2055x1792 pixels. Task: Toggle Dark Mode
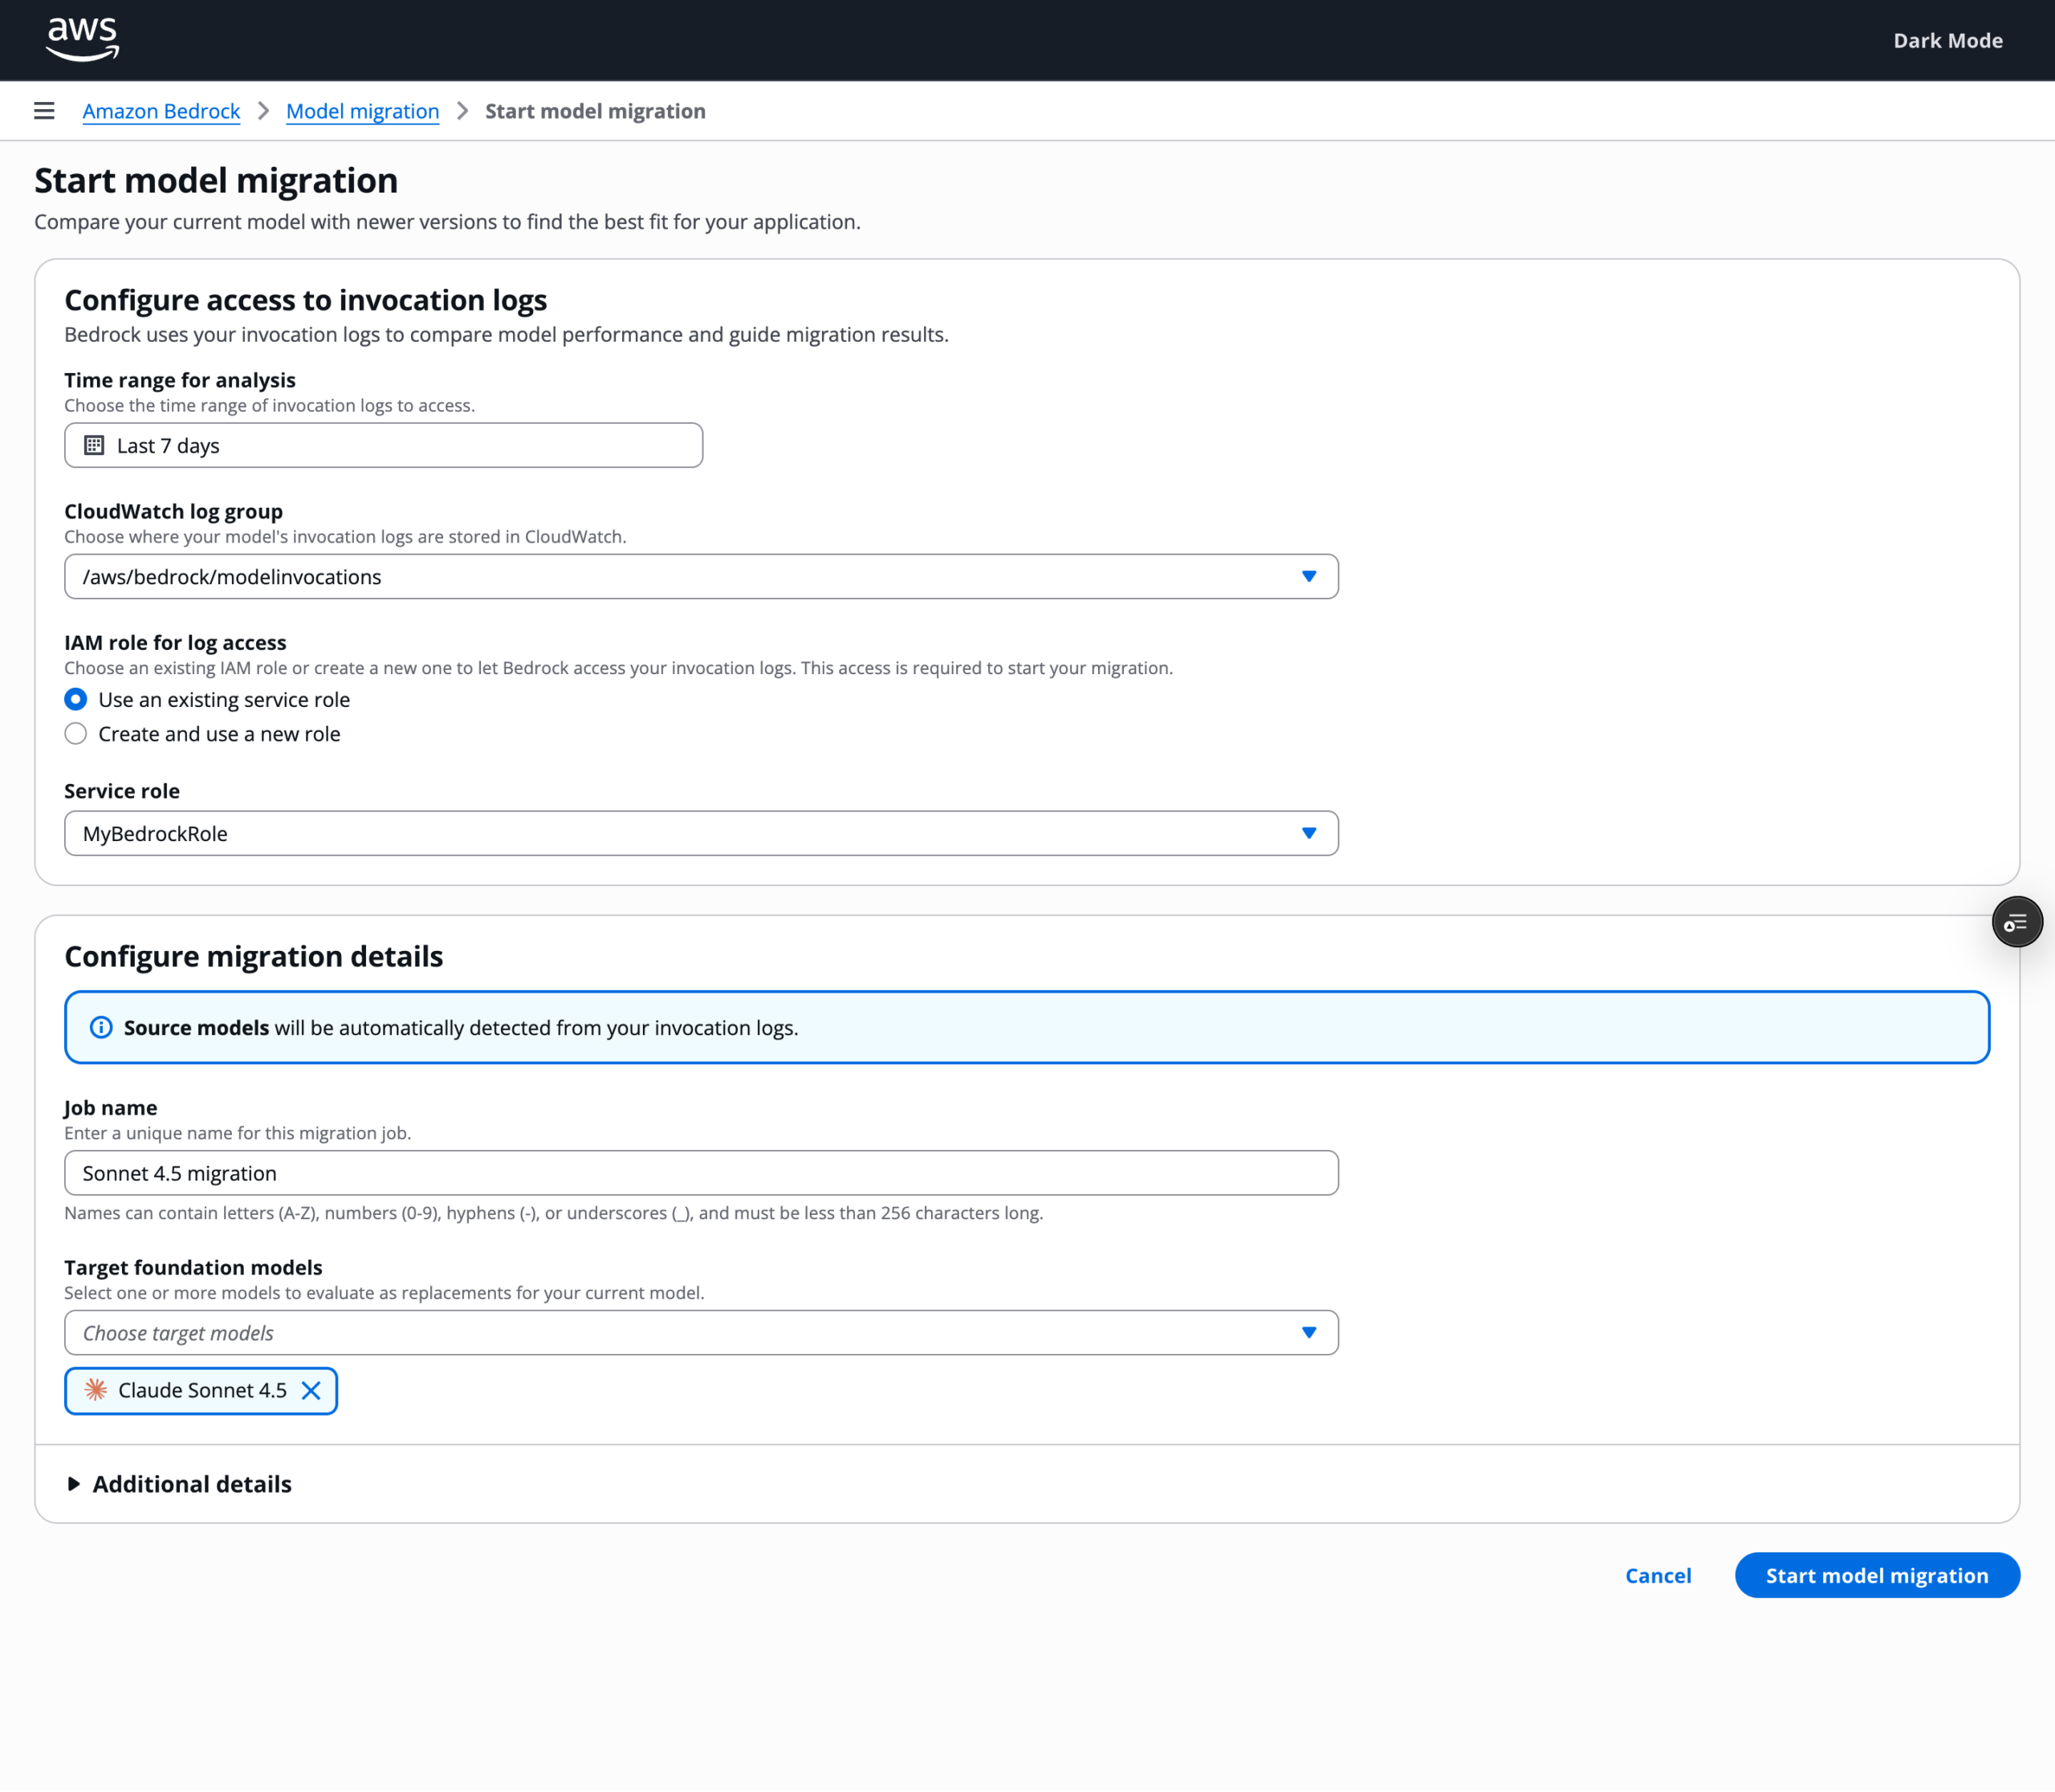click(x=1947, y=41)
